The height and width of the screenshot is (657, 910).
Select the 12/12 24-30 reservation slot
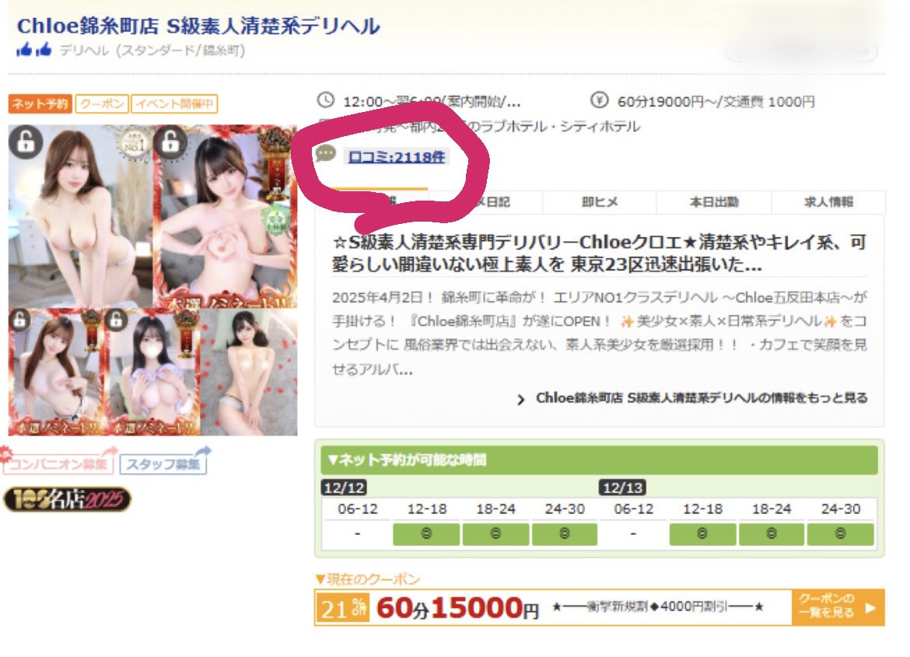[x=564, y=534]
